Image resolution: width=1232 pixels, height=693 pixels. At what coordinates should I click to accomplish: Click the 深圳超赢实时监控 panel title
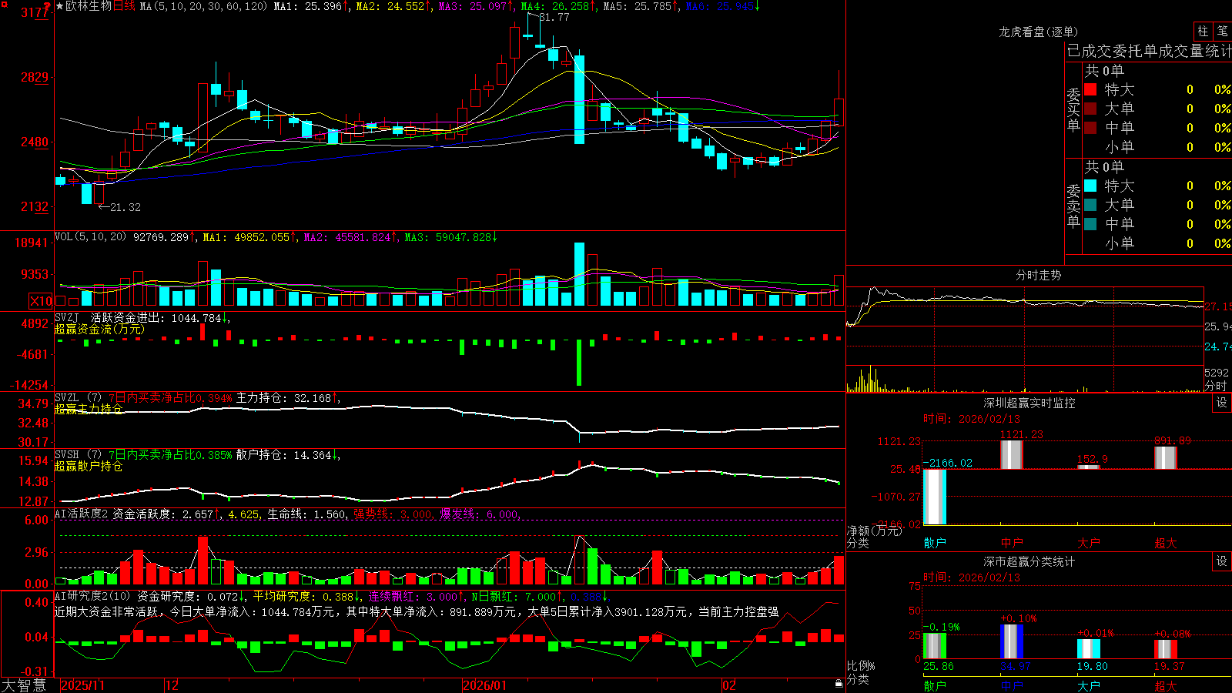click(1029, 403)
